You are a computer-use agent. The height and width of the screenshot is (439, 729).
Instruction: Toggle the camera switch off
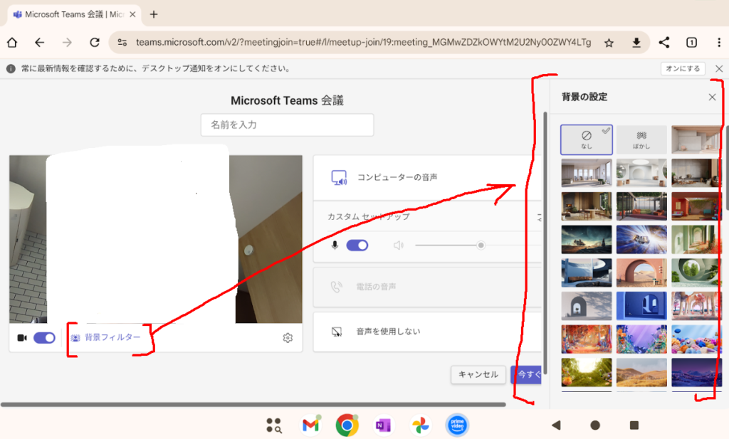[x=45, y=338]
